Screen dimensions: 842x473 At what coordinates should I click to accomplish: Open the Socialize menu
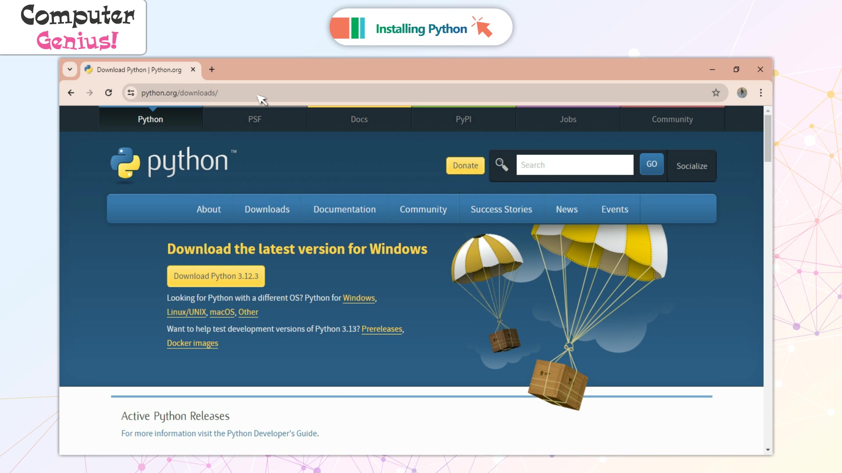(x=692, y=166)
